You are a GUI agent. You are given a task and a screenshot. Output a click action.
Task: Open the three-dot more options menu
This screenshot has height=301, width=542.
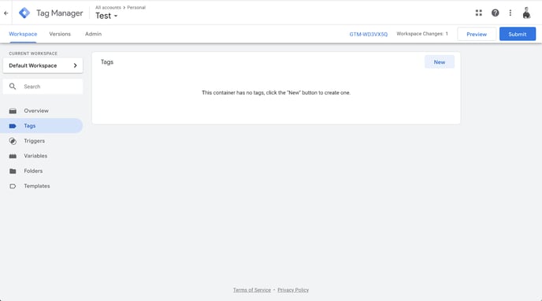coord(510,13)
